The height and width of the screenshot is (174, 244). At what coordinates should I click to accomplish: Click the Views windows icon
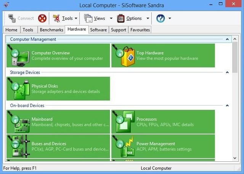click(x=88, y=18)
